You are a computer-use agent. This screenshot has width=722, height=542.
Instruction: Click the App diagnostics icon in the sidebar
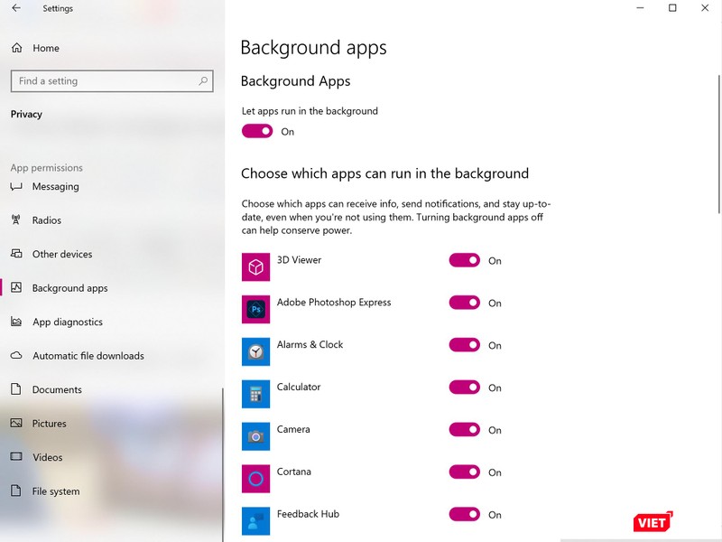16,322
